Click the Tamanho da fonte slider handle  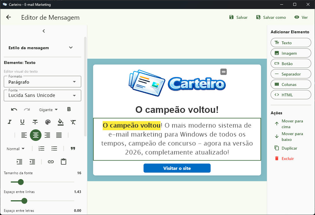click(x=21, y=182)
